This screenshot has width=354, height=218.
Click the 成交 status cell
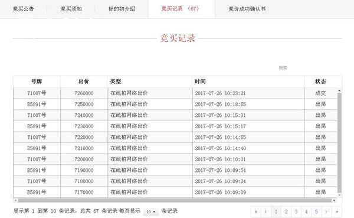pos(320,93)
